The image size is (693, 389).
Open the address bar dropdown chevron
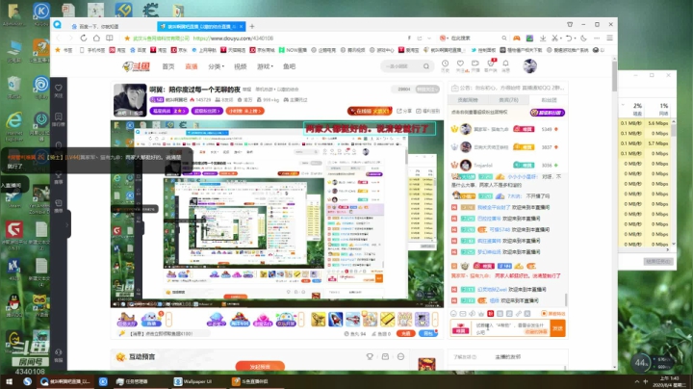click(x=428, y=39)
